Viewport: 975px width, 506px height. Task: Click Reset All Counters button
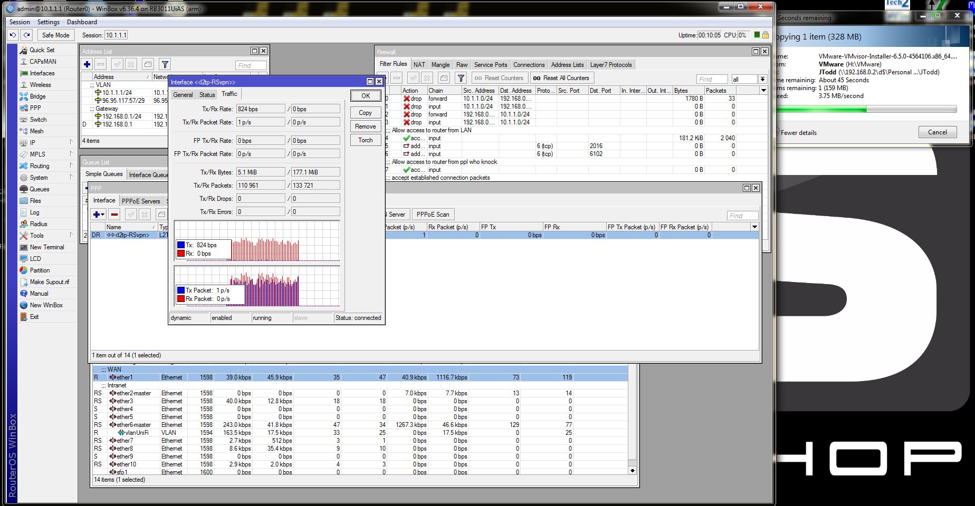pyautogui.click(x=561, y=78)
